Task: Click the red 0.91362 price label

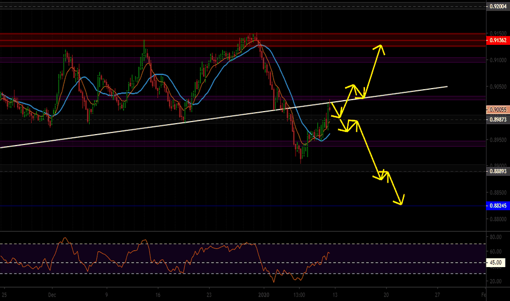Action: [x=497, y=40]
